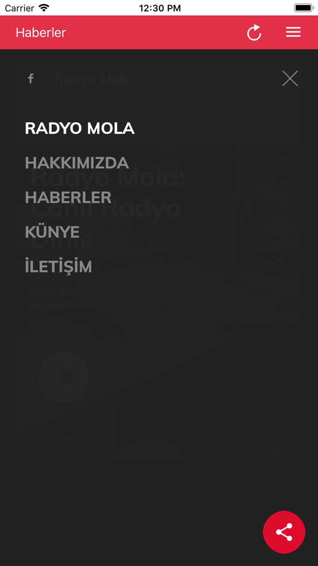Tap the Carrier label in the status bar
The height and width of the screenshot is (566, 318).
tap(19, 8)
